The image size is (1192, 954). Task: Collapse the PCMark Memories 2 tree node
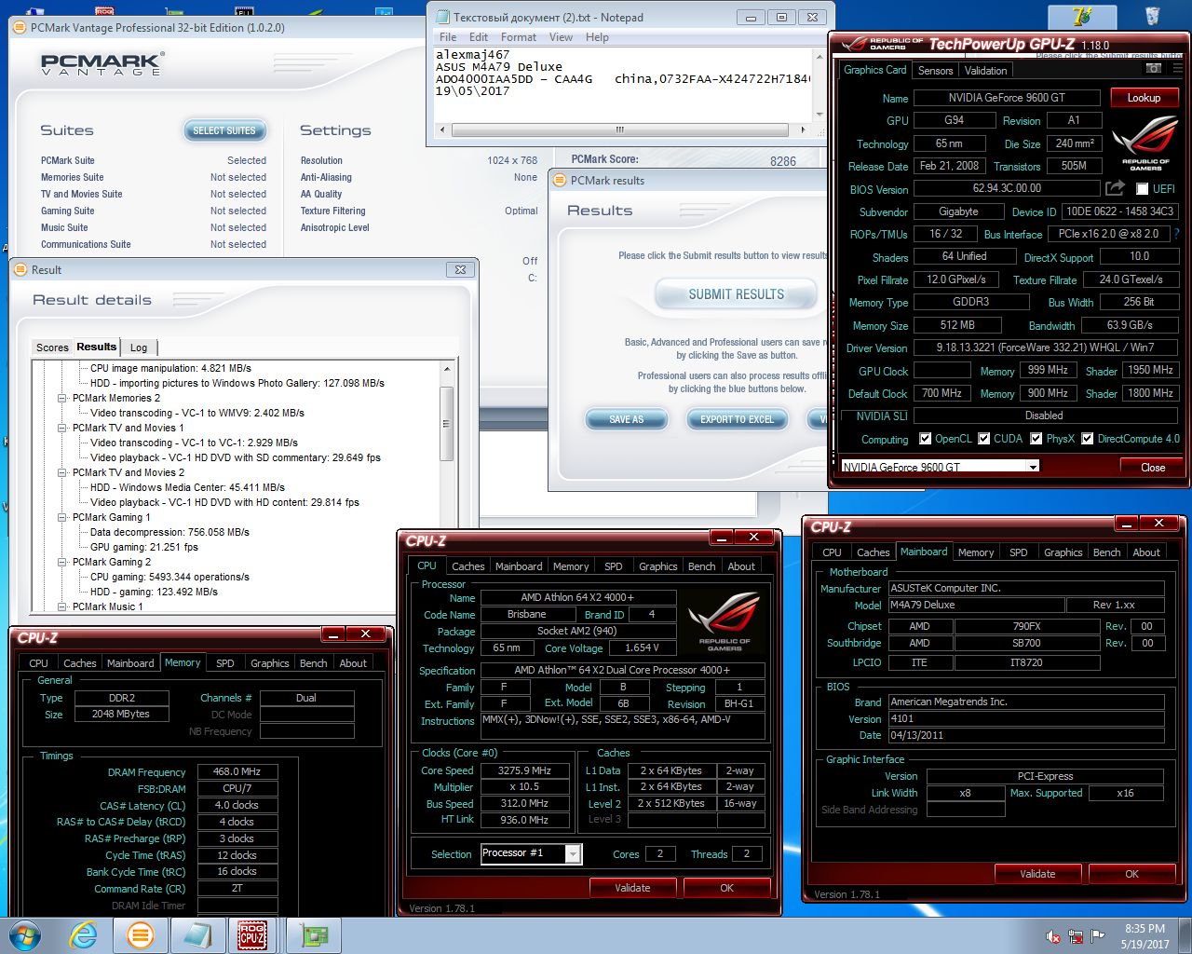[x=62, y=398]
